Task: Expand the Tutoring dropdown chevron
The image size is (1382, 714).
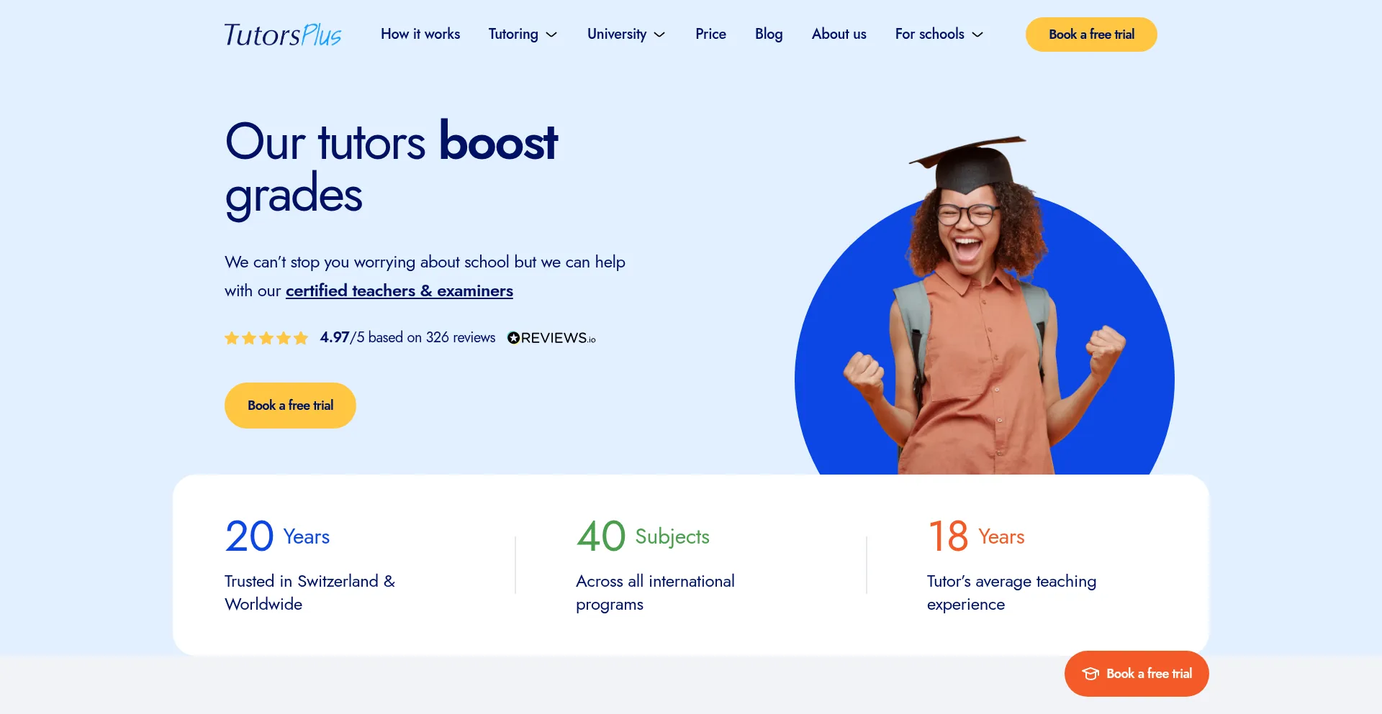Action: pyautogui.click(x=552, y=35)
